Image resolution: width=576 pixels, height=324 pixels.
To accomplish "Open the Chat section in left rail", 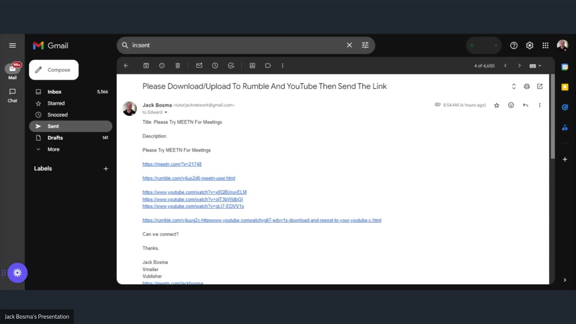I will pos(13,95).
